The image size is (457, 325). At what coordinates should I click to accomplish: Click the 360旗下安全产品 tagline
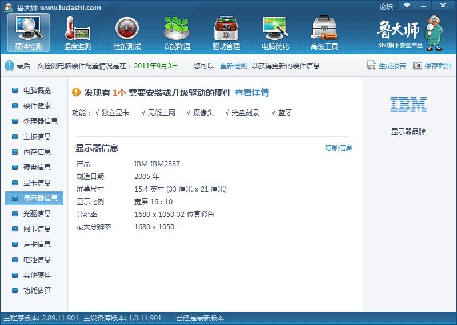pyautogui.click(x=400, y=45)
